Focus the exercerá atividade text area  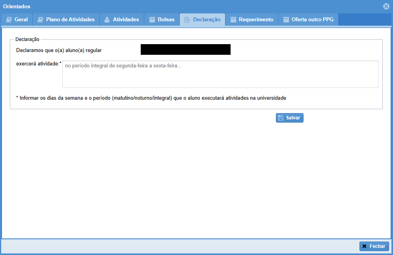click(x=220, y=74)
